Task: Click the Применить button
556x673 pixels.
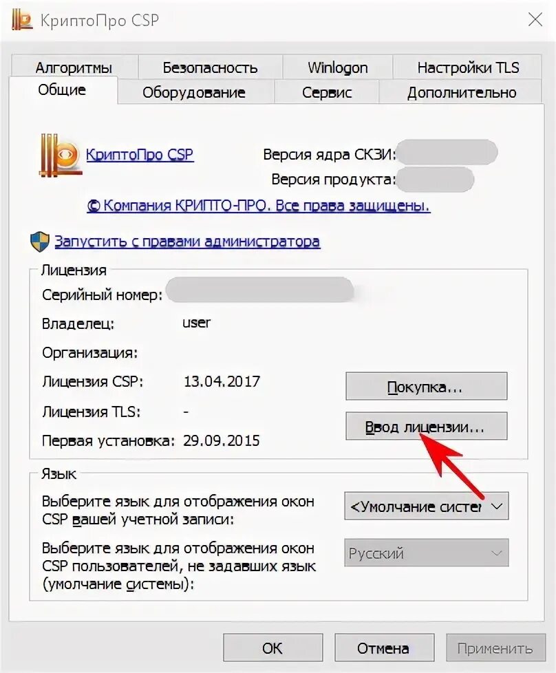Action: pyautogui.click(x=495, y=648)
